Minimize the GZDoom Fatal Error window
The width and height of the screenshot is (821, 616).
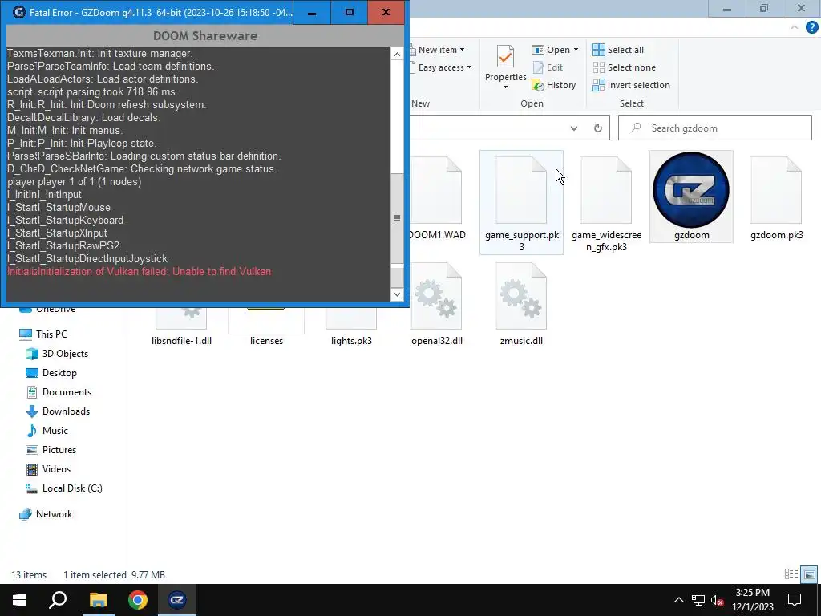tap(312, 12)
